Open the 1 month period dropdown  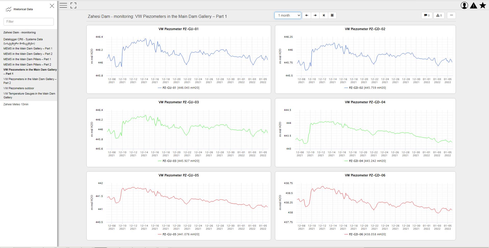[288, 15]
